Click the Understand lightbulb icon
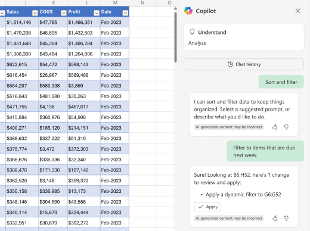 coord(192,32)
